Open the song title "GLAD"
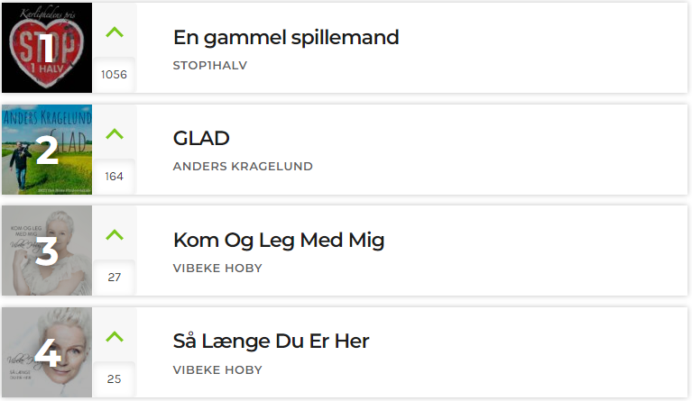Viewport: 692px width, 401px height. pos(201,139)
